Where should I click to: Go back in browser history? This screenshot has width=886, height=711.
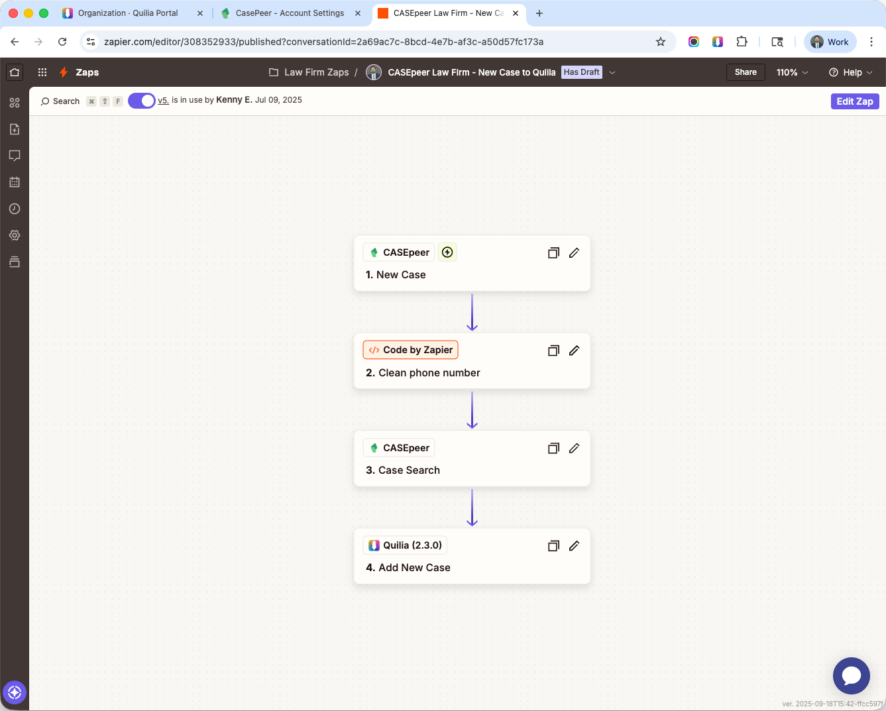click(15, 42)
